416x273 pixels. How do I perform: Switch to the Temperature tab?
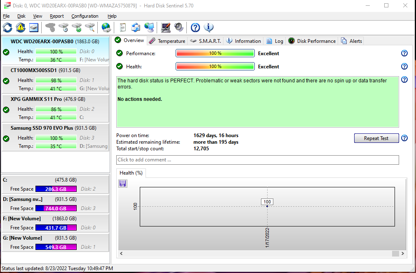point(167,41)
